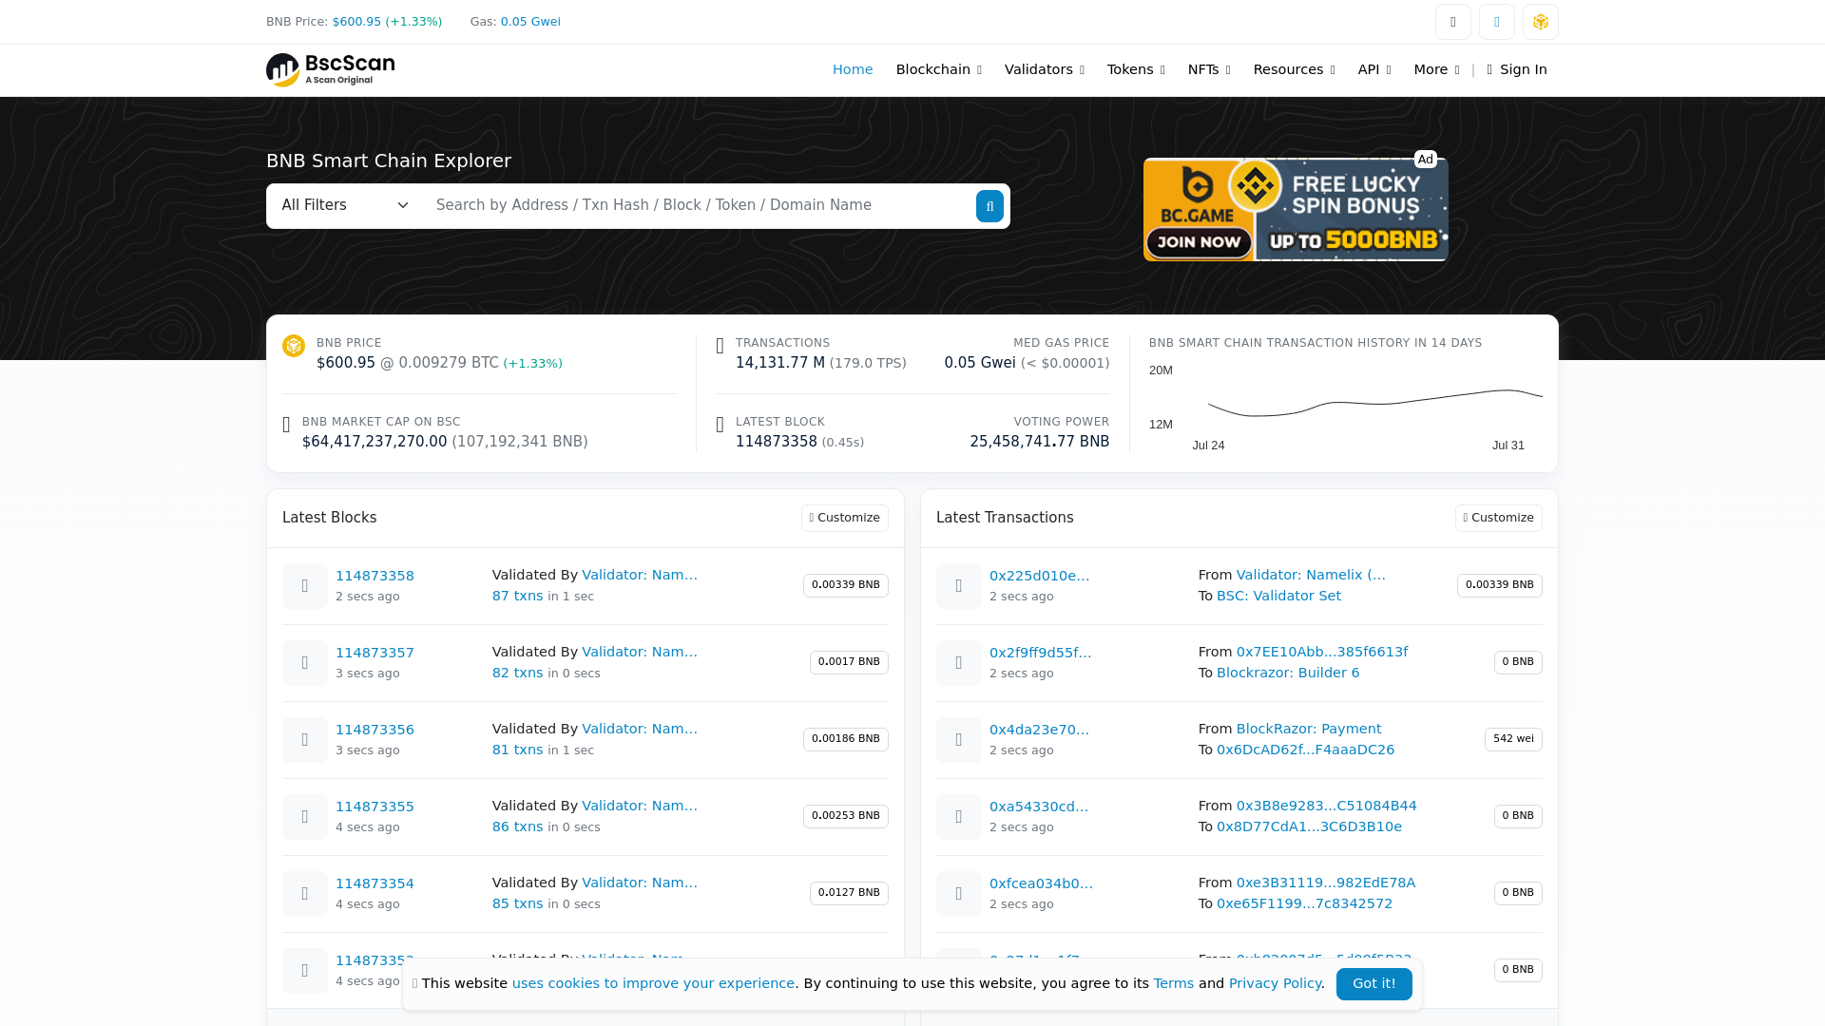This screenshot has width=1825, height=1026.
Task: Click the icon beside Latest Block stat
Action: pyautogui.click(x=720, y=426)
